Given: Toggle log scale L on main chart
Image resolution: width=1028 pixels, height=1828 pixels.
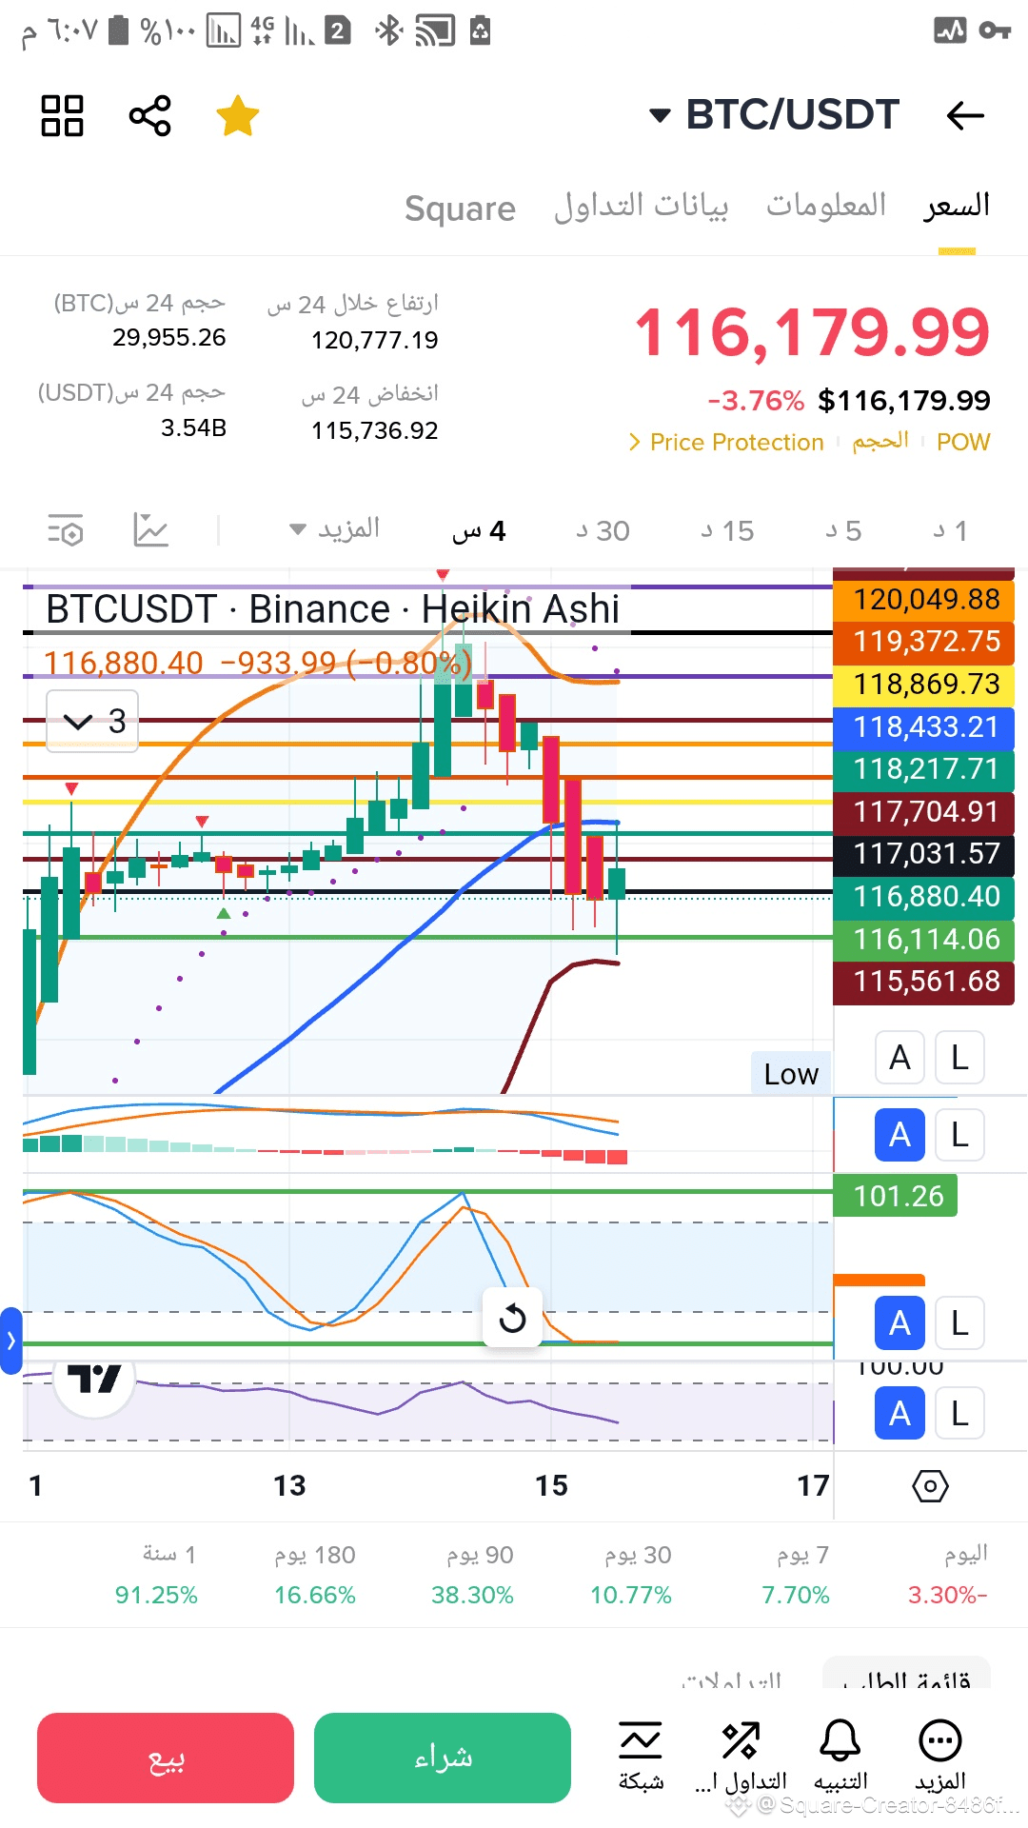Looking at the screenshot, I should tap(959, 1058).
